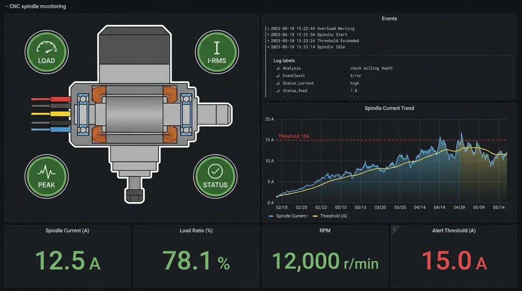Image resolution: width=522 pixels, height=291 pixels.
Task: Toggle the Spindle Current legend series
Action: pos(291,216)
